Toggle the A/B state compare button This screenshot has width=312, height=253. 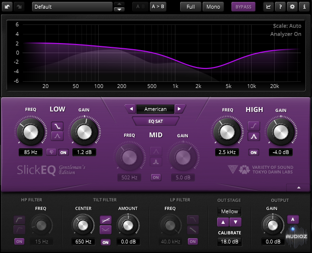click(x=140, y=7)
